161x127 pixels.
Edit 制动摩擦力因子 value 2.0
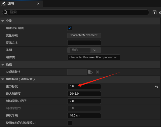point(84,101)
